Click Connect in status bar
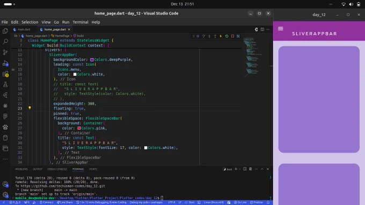This screenshot has height=205, width=365. 46,202
